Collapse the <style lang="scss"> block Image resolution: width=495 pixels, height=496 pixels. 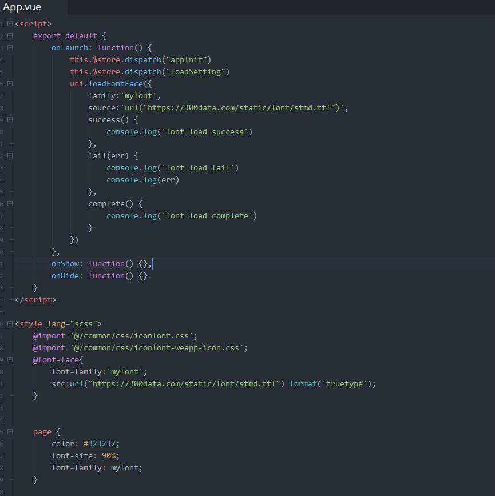[10, 323]
